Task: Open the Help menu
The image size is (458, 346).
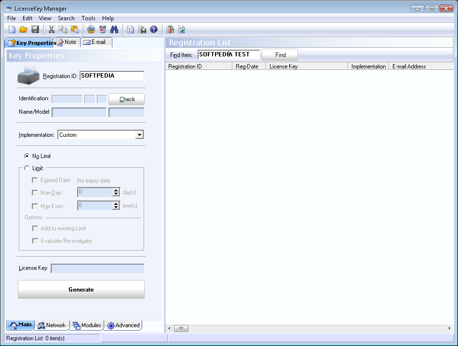Action: tap(108, 18)
